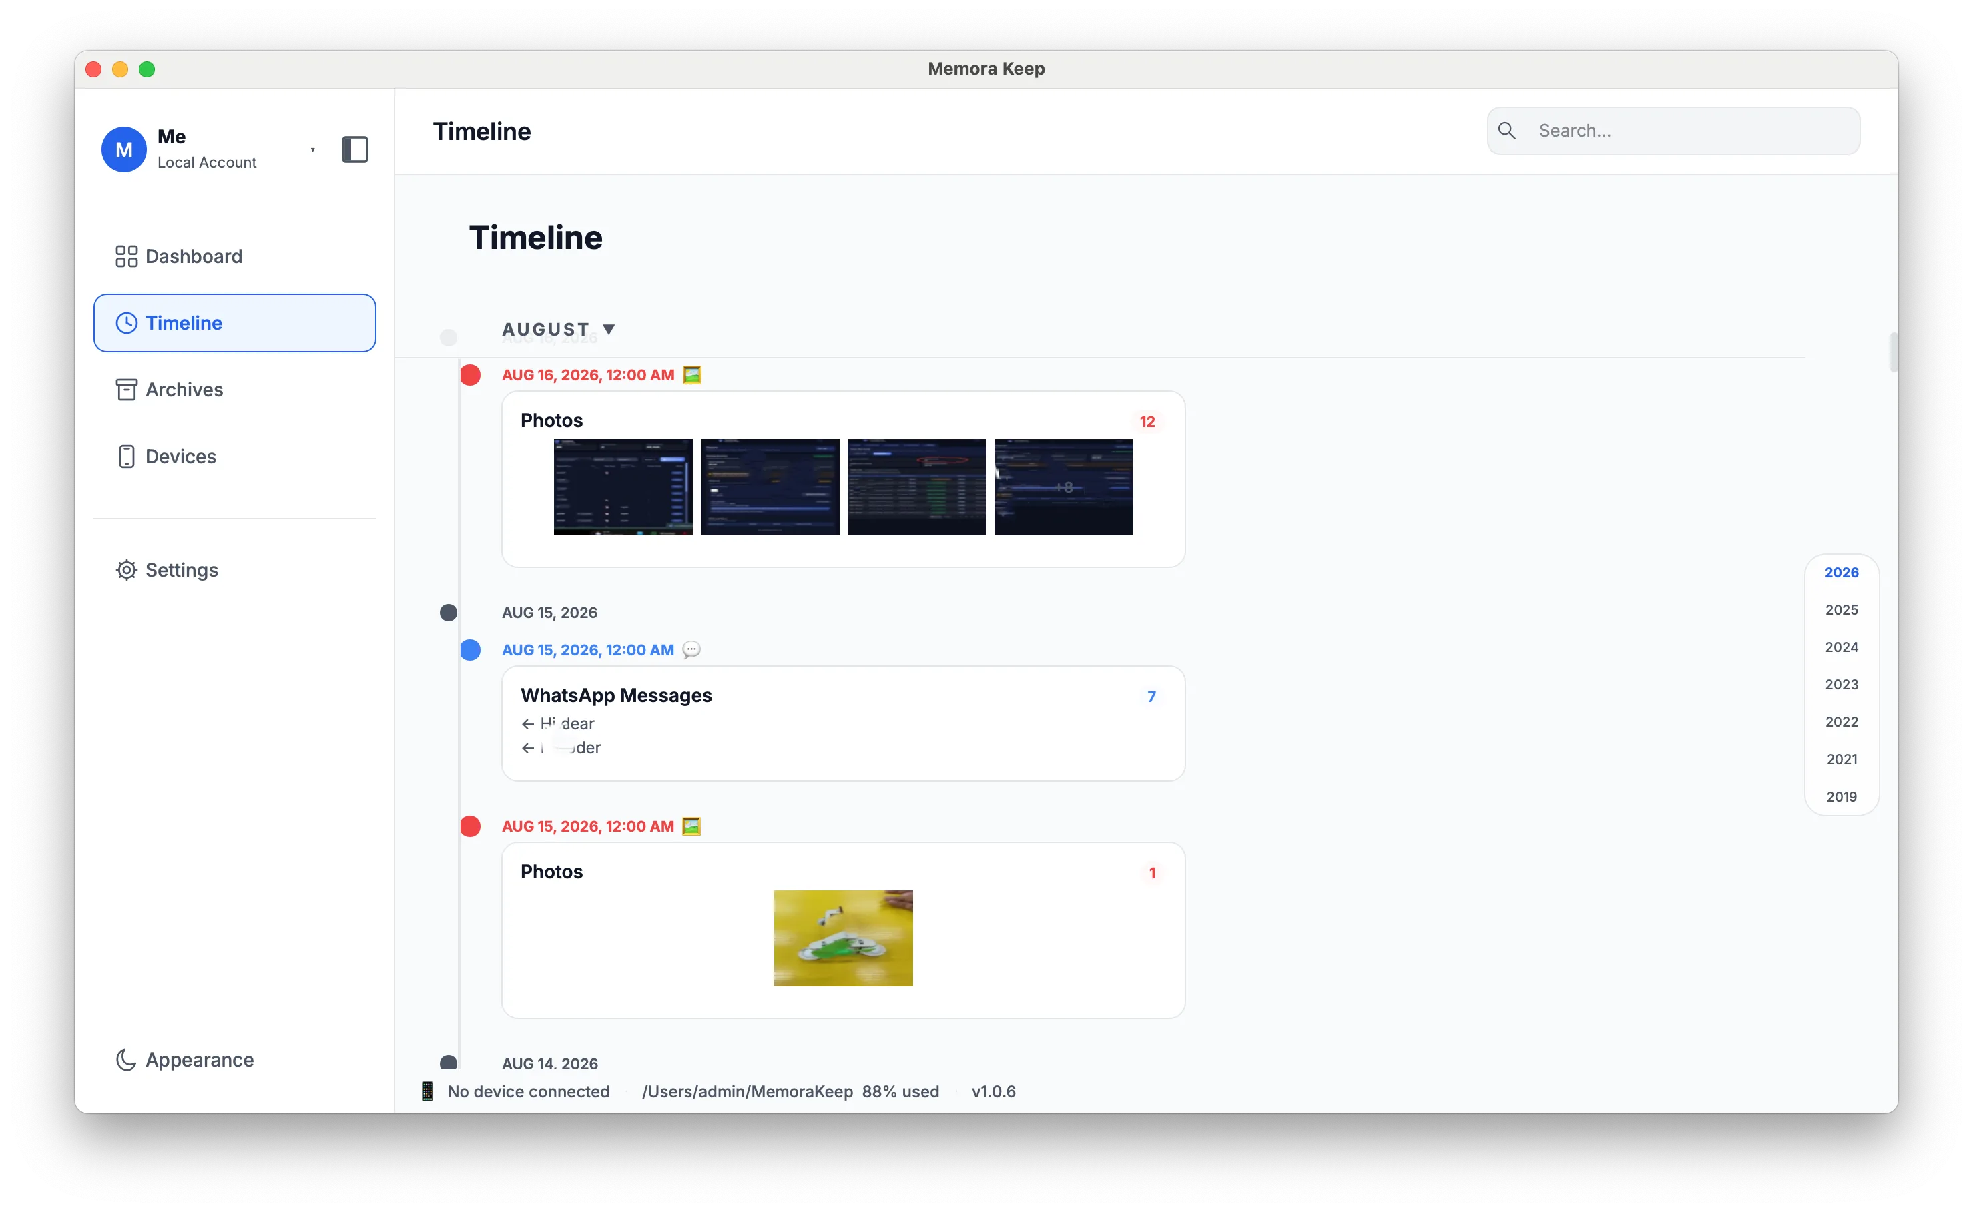
Task: Click the blue M avatar
Action: (x=123, y=149)
